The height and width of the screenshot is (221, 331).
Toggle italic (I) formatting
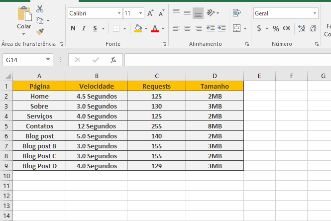pos(84,28)
